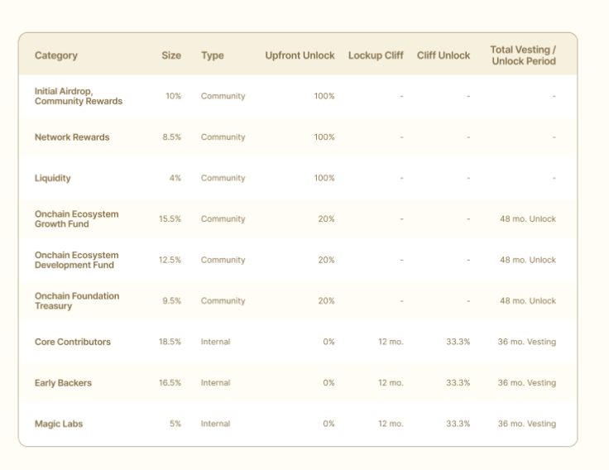
Task: Click the Category column header
Action: pos(55,55)
